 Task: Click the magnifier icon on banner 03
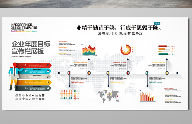pos(48,77)
